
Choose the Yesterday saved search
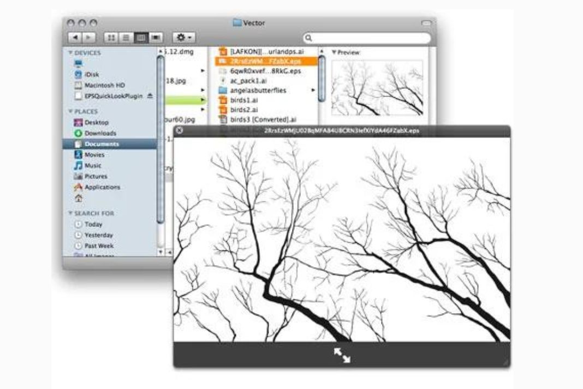99,235
